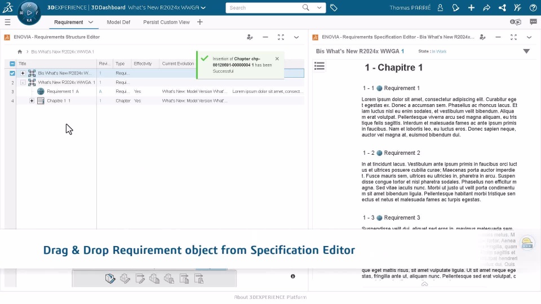
Task: Uncheck the Bis What's New R2024x row checkbox
Action: coord(12,73)
